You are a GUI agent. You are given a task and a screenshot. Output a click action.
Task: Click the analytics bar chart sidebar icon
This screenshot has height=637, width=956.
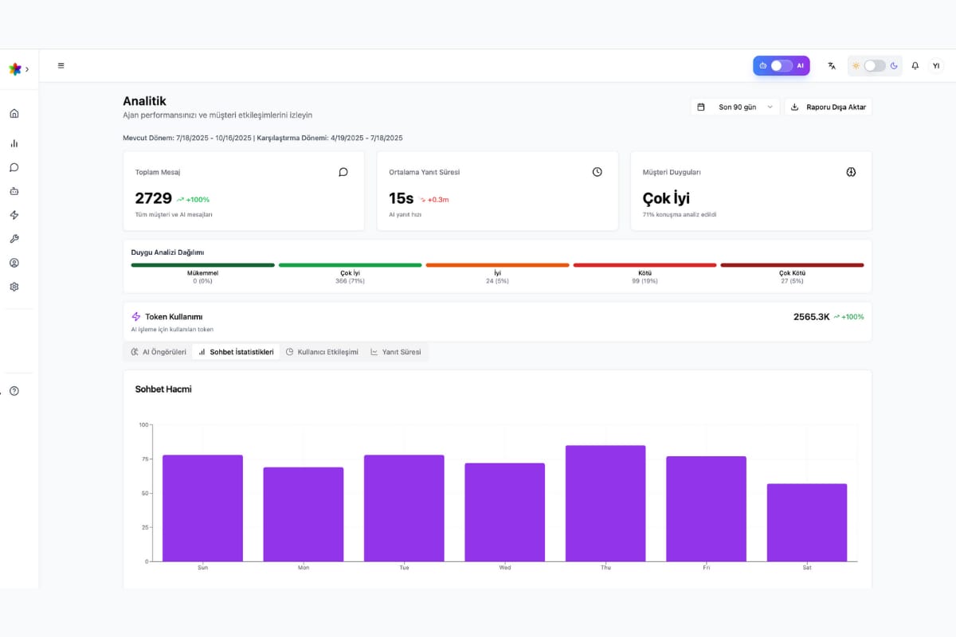tap(14, 143)
